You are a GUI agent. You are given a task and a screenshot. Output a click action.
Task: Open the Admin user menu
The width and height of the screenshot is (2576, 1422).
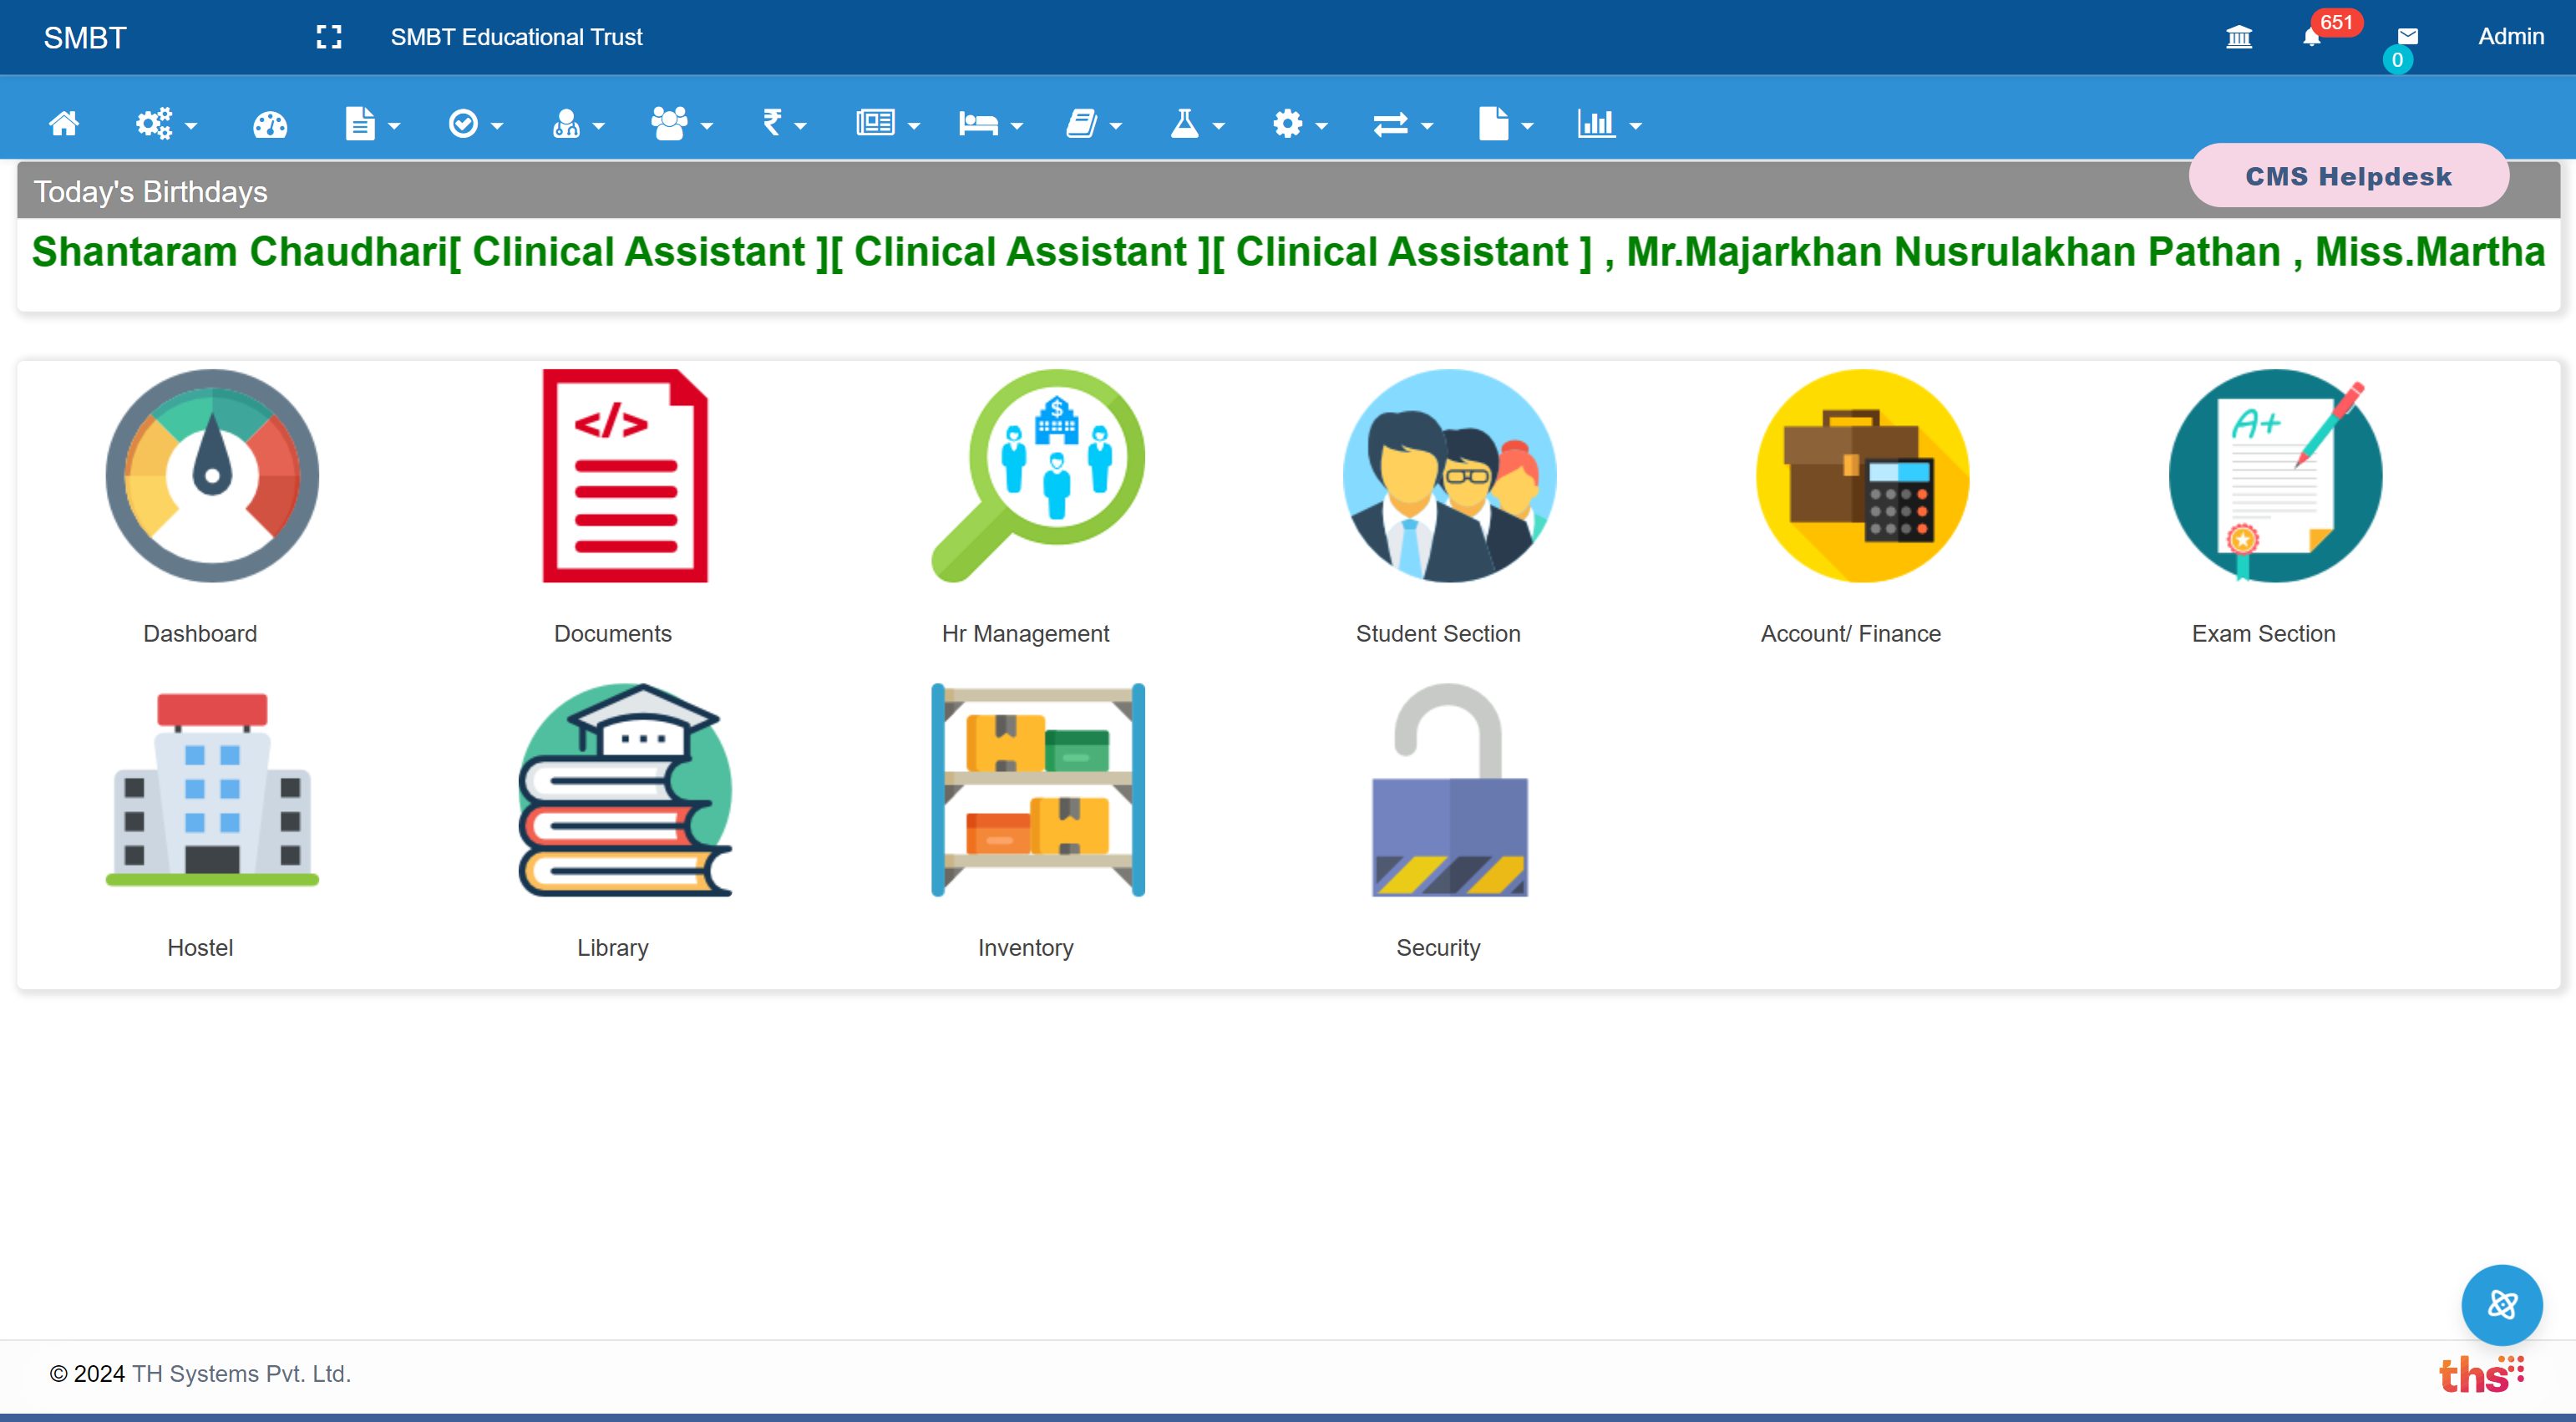[2510, 37]
